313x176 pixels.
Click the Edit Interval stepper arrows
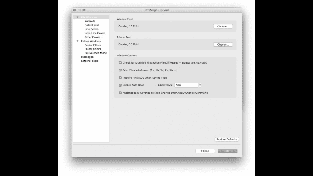[200, 85]
